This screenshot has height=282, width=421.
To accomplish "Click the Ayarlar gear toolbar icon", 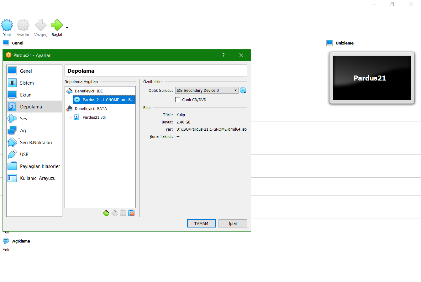I will pos(23,25).
